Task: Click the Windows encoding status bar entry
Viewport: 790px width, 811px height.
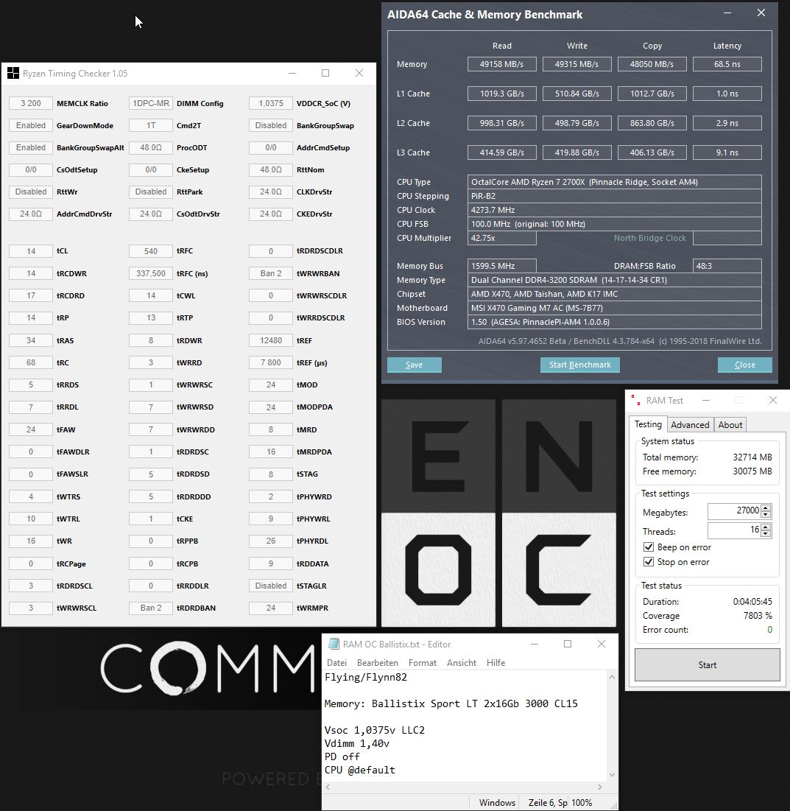Action: click(x=497, y=803)
